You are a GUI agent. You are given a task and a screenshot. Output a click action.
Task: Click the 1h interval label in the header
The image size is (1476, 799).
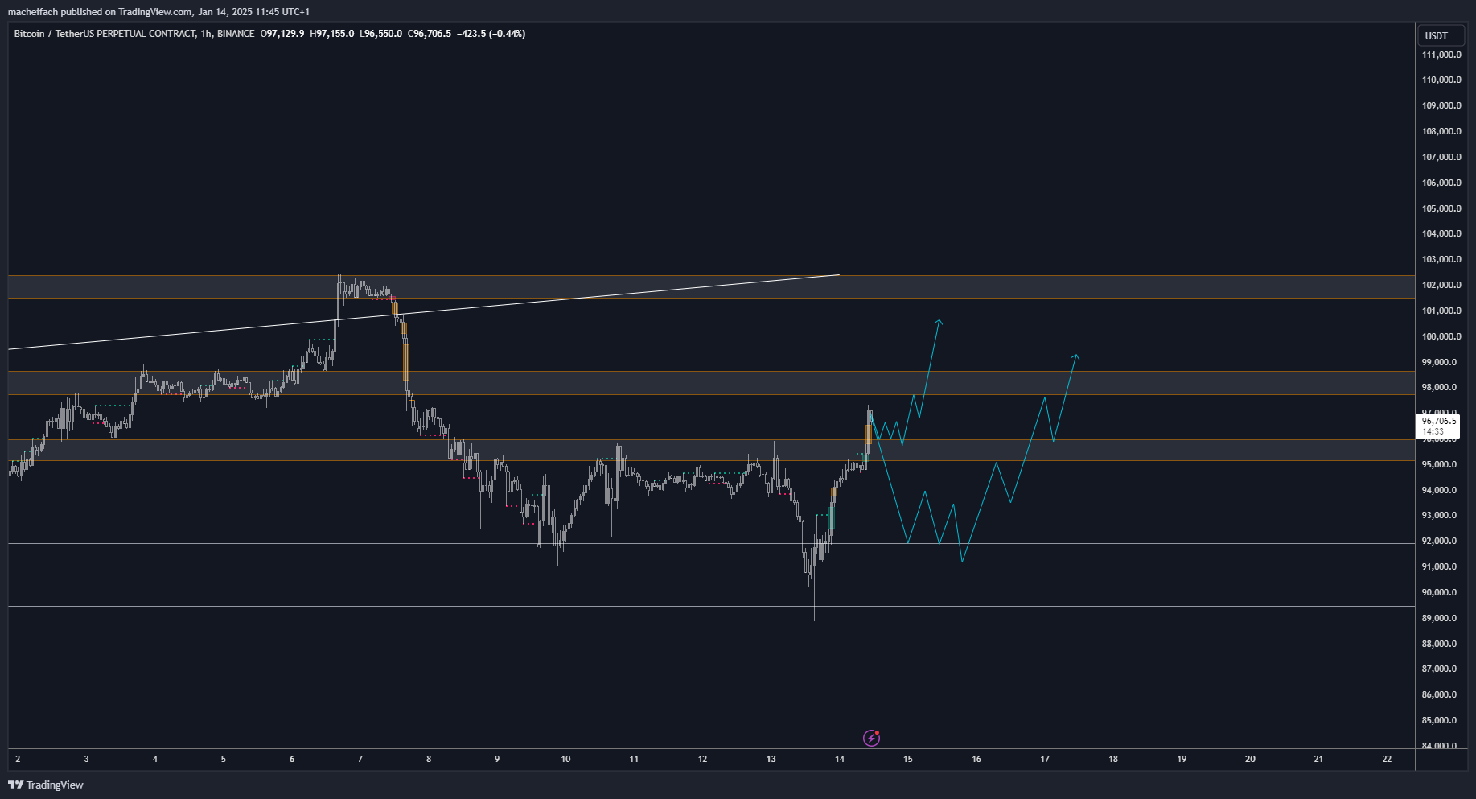tap(207, 34)
